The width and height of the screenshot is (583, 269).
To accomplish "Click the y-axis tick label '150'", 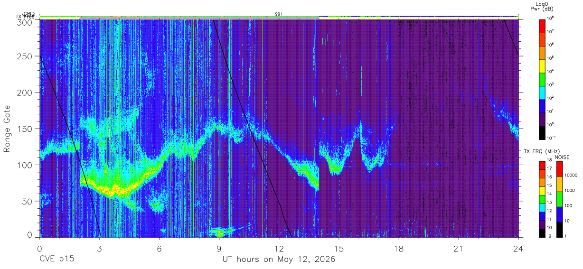I will [x=26, y=129].
